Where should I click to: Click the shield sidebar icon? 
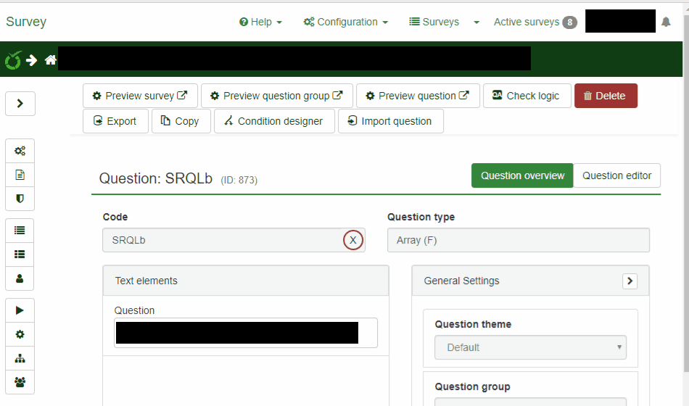click(20, 198)
